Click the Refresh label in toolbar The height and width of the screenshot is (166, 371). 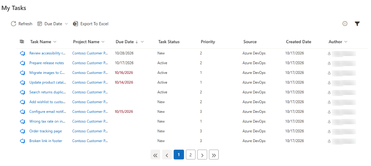coord(25,24)
